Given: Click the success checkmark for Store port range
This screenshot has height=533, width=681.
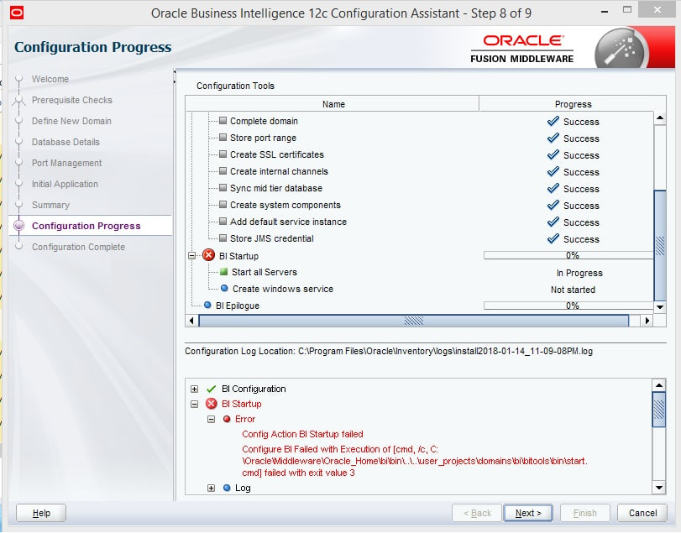Looking at the screenshot, I should (x=553, y=138).
